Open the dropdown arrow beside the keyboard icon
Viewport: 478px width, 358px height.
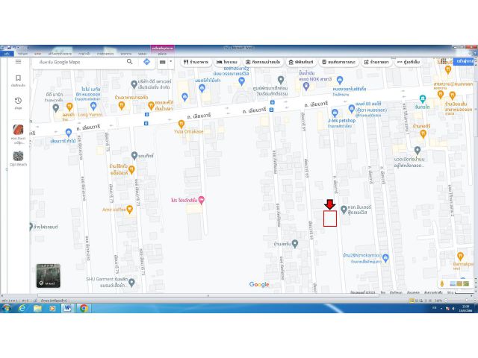point(171,61)
